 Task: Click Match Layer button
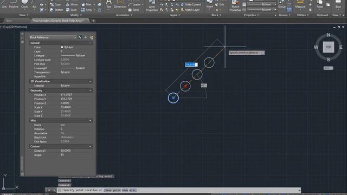point(190,10)
